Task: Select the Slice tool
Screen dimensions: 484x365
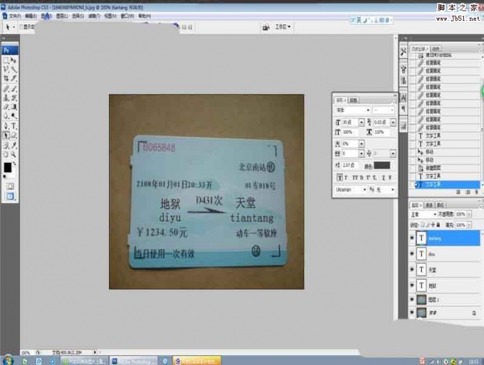Action: [x=14, y=79]
